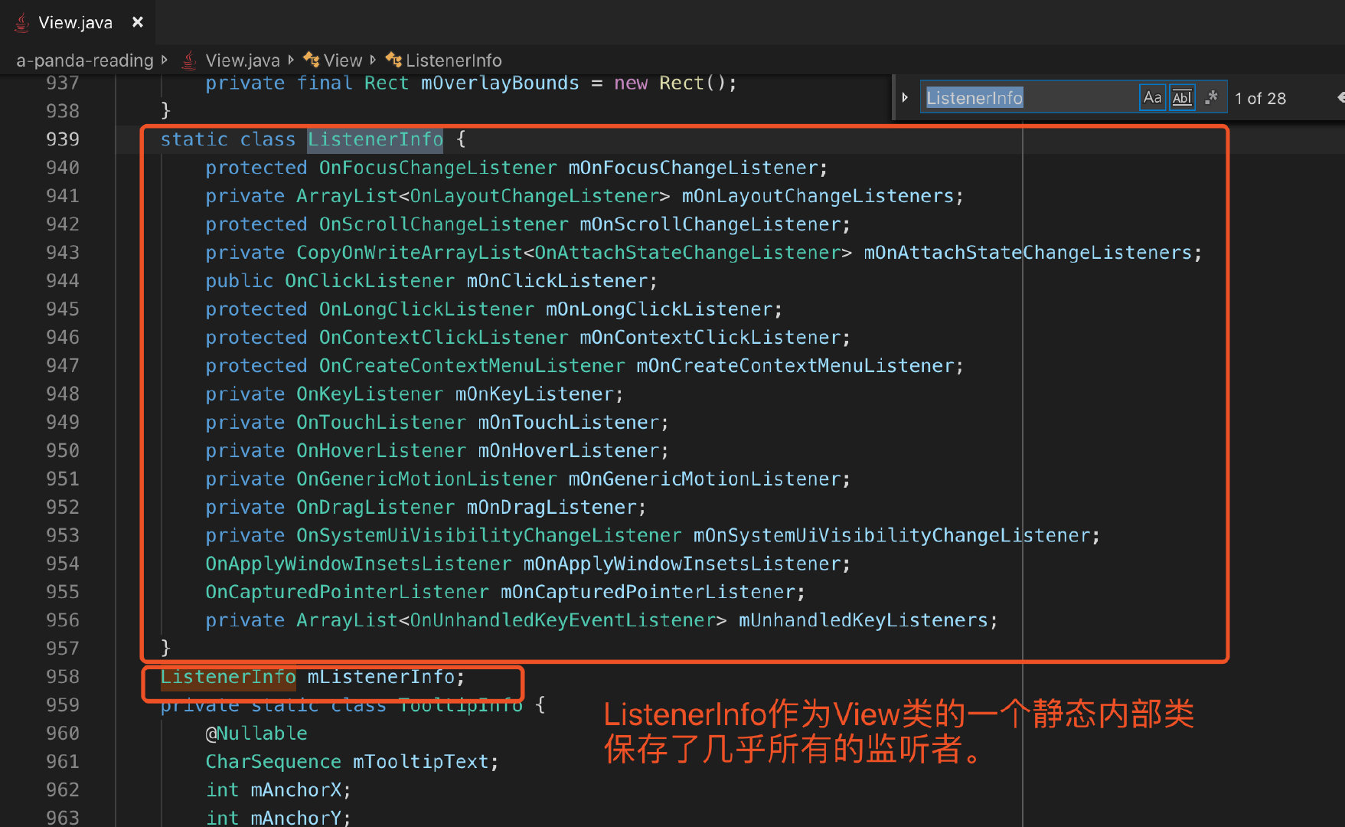Open the View class breadcrumb
This screenshot has height=827, width=1345.
pyautogui.click(x=342, y=60)
